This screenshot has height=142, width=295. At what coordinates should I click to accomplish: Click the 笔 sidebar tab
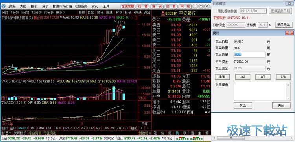155,133
